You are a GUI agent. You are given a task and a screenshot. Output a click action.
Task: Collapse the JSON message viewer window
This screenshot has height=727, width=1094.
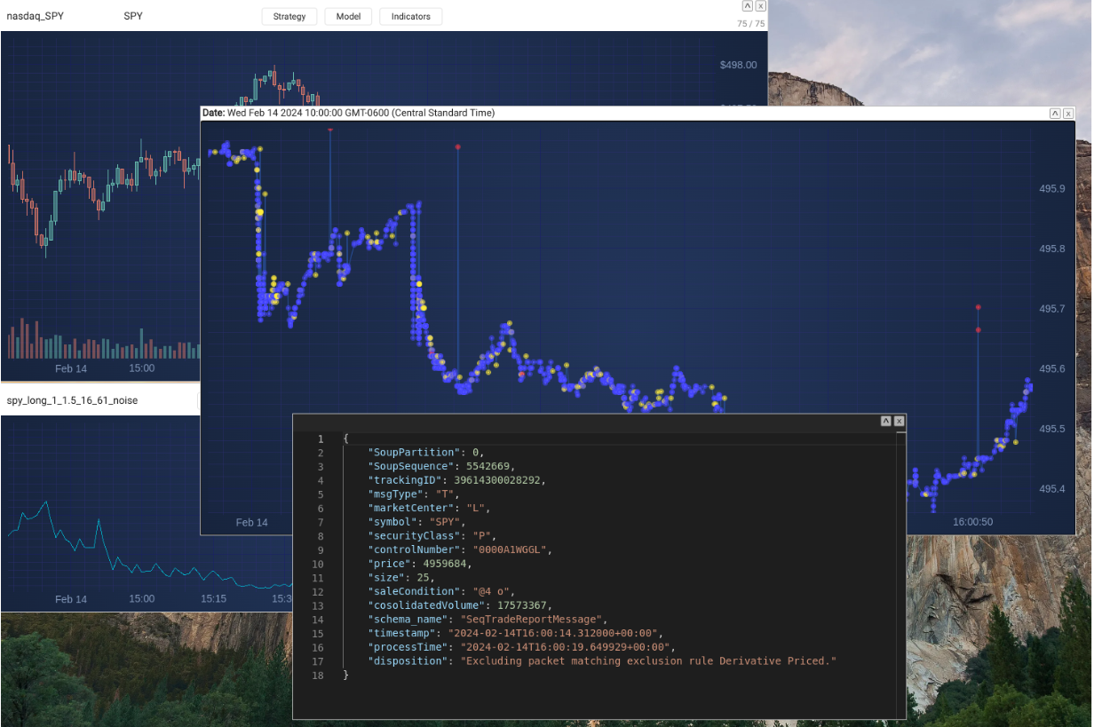click(x=885, y=421)
